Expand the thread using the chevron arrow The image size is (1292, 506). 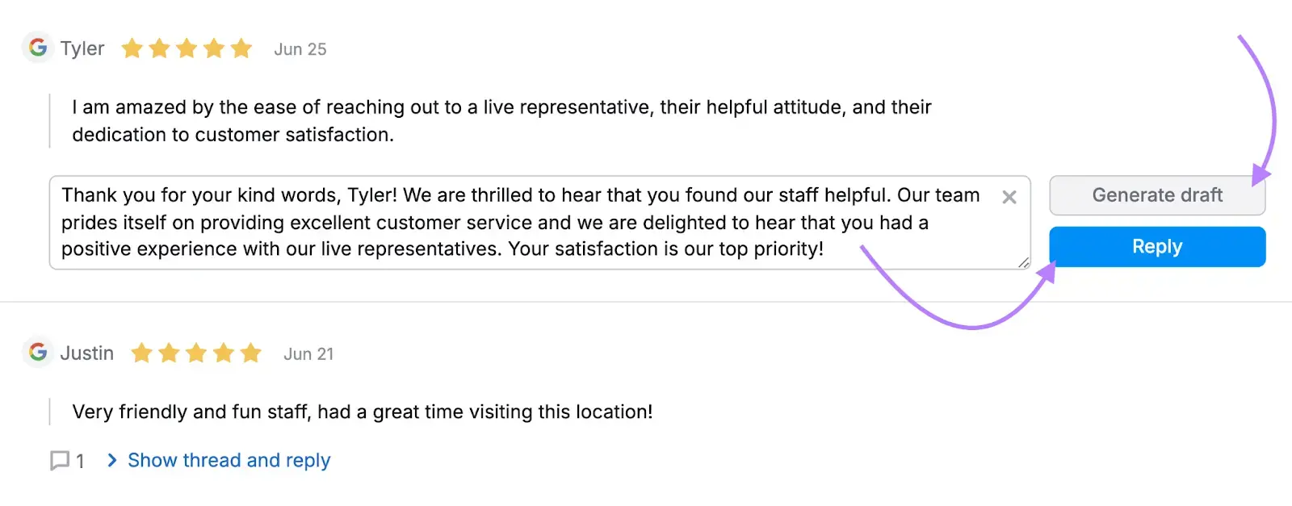coord(111,460)
